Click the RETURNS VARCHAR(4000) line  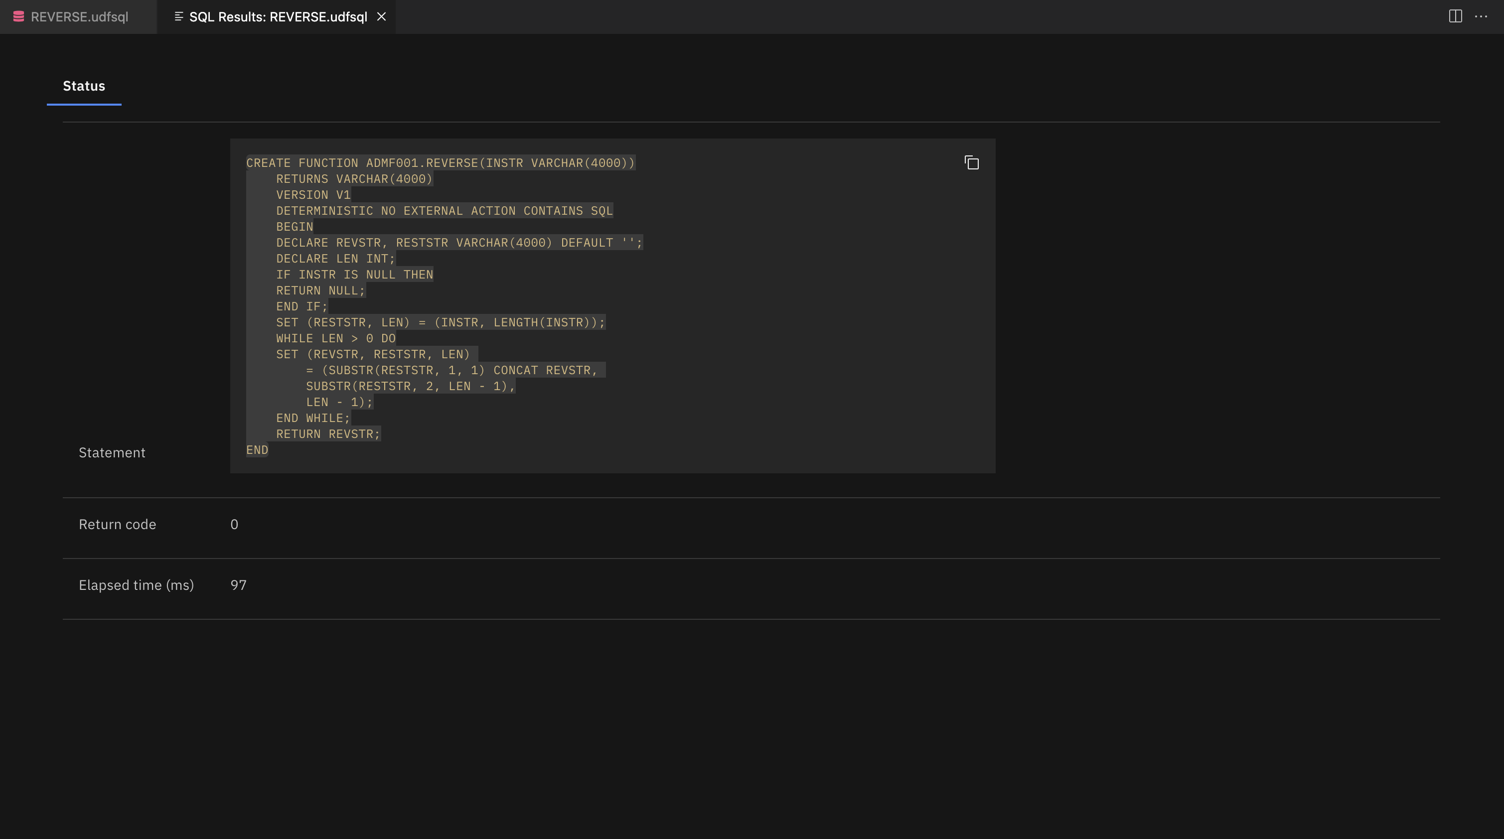tap(354, 179)
